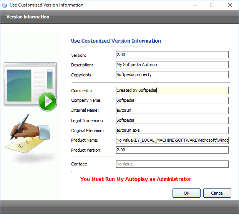Click the Company Name: label
This screenshot has height=215, width=239.
tap(86, 100)
